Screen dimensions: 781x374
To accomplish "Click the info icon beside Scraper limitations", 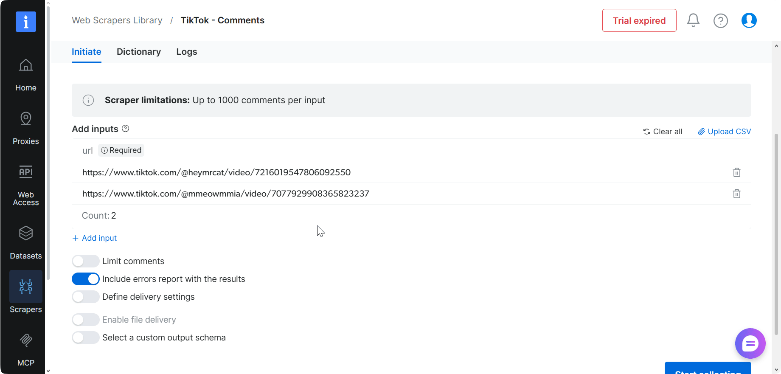I will point(88,100).
